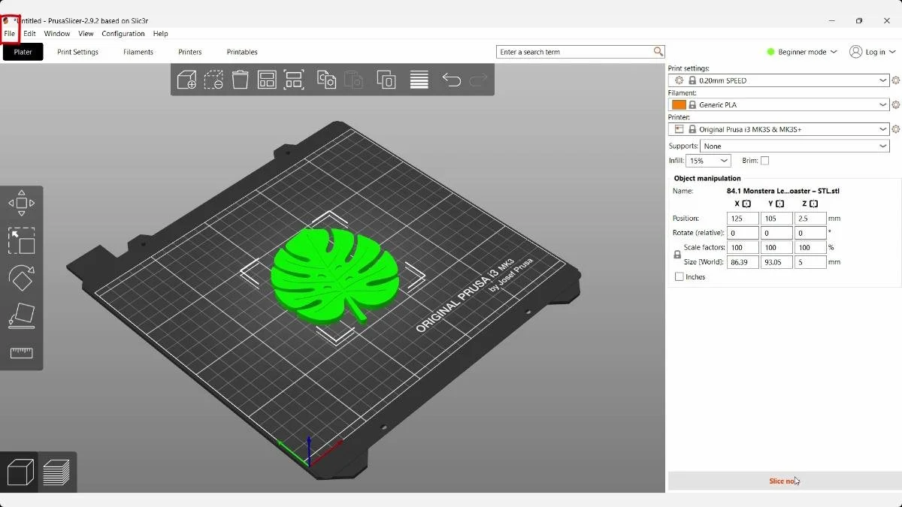902x507 pixels.
Task: Open the Infill 15% dropdown
Action: coord(708,161)
